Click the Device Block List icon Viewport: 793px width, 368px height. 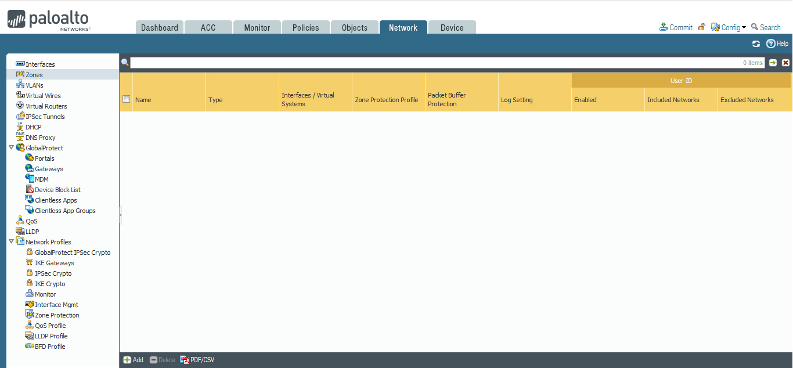point(30,189)
